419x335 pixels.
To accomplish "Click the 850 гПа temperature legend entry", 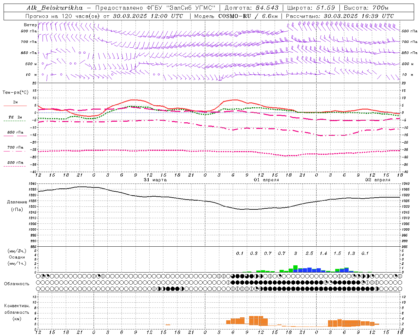I will click(15, 133).
